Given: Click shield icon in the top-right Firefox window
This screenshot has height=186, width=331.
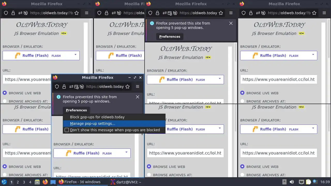Looking at the screenshot, I should [x=244, y=13].
